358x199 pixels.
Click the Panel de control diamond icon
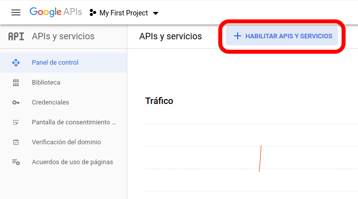point(16,63)
